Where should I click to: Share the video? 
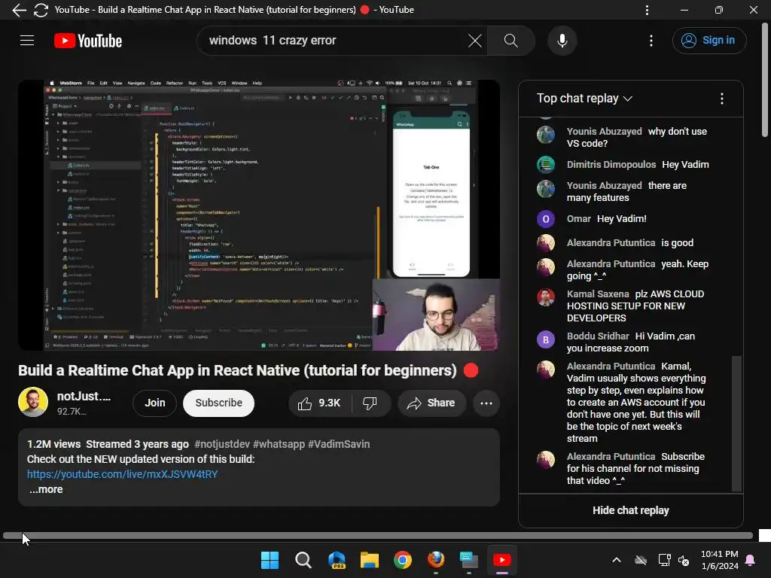[x=431, y=403]
